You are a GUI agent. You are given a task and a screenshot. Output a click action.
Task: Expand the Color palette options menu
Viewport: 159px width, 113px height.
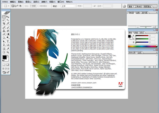coord(157,32)
